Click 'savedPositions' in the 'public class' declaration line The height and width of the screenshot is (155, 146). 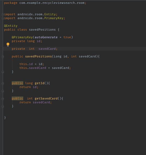click(42, 30)
